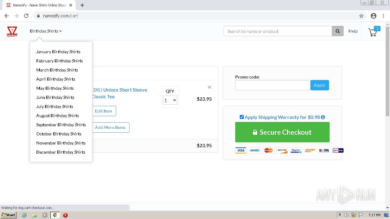Click the Amex payment icon
The width and height of the screenshot is (390, 219).
tap(254, 150)
